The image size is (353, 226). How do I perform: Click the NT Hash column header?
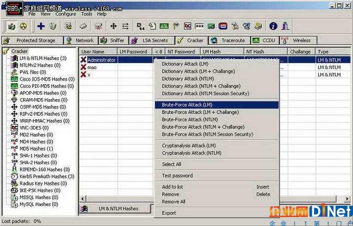266,52
